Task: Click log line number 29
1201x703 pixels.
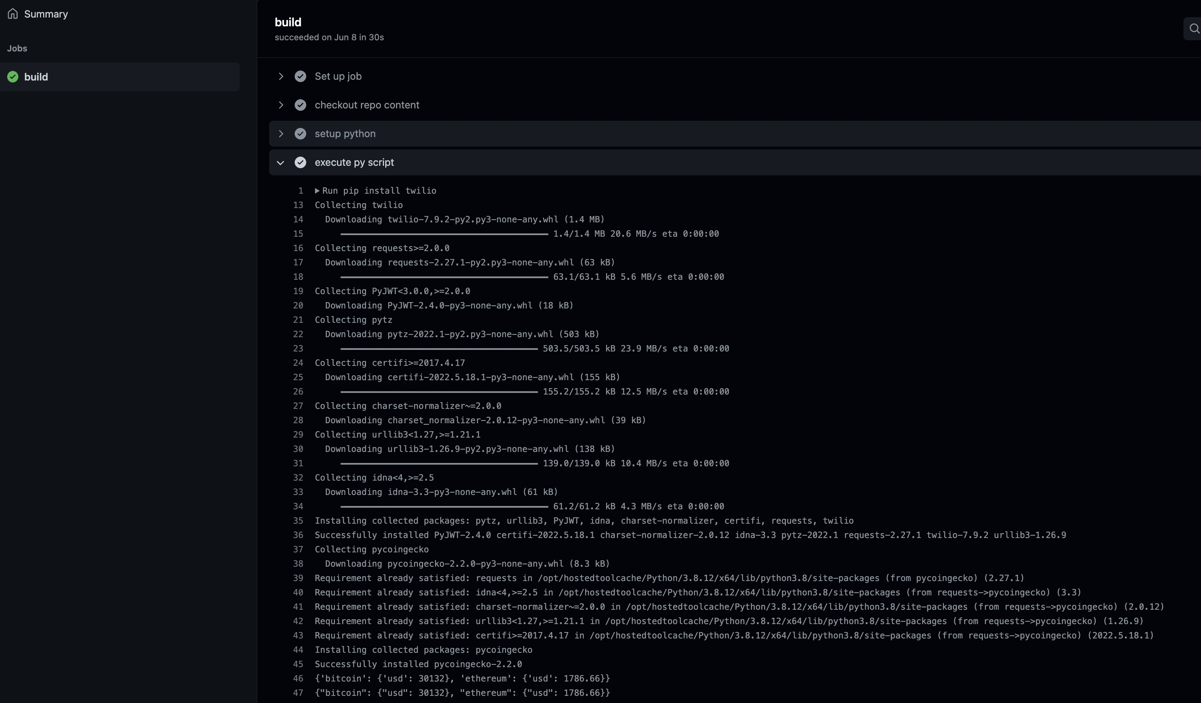Action: [x=298, y=434]
